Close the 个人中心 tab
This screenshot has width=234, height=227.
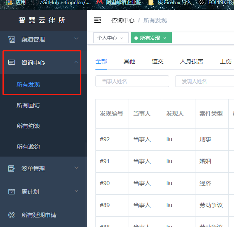[122, 38]
